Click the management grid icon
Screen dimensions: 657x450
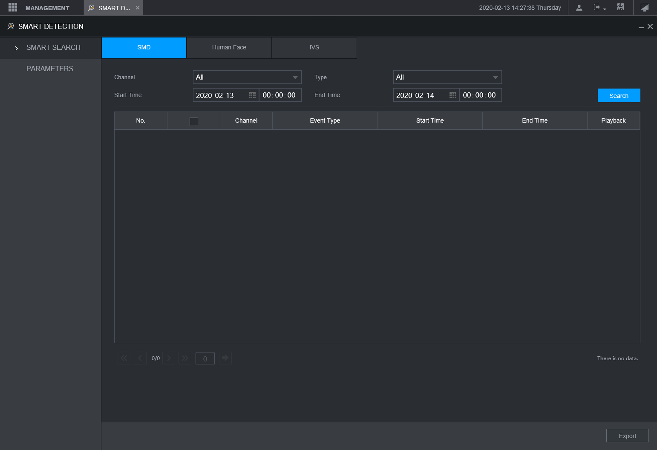[x=13, y=8]
